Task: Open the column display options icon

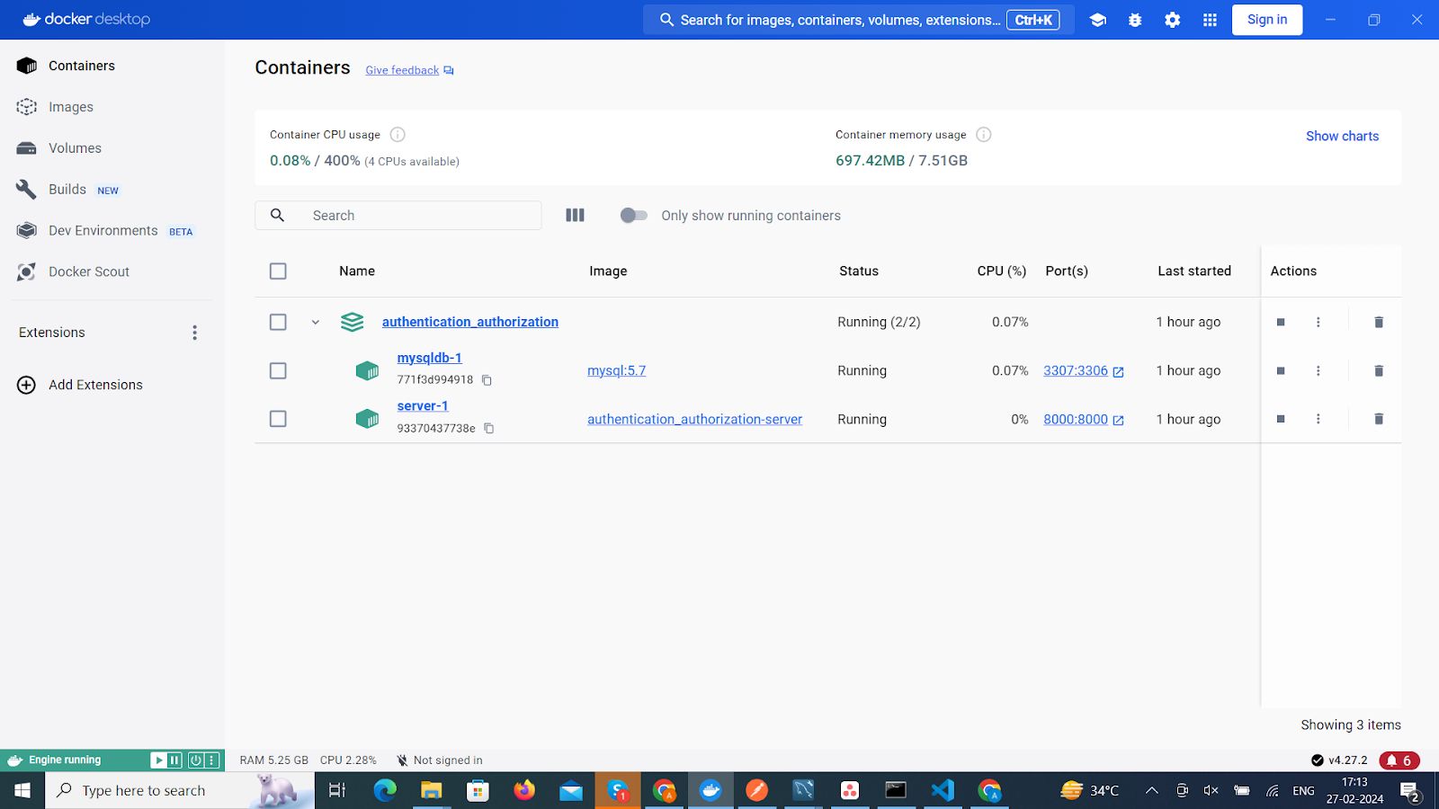Action: click(x=575, y=216)
